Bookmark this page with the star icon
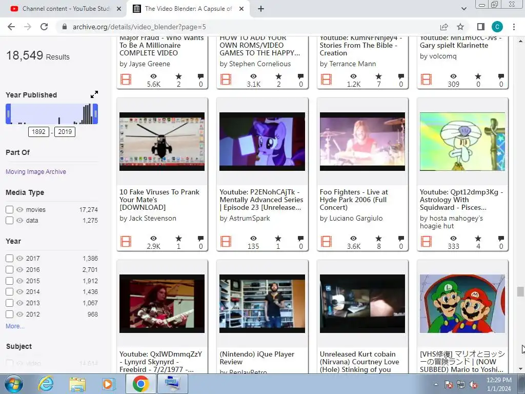525x394 pixels. (x=460, y=27)
